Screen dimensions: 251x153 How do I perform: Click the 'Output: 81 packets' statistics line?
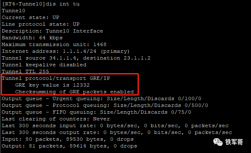69,146
